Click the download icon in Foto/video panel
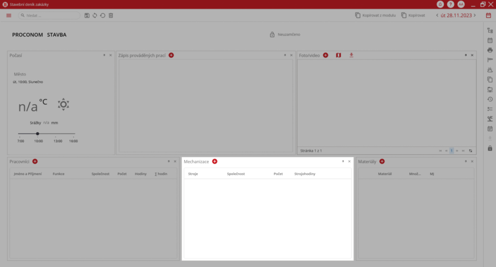Screen dimensions: 496x267 tap(352, 56)
